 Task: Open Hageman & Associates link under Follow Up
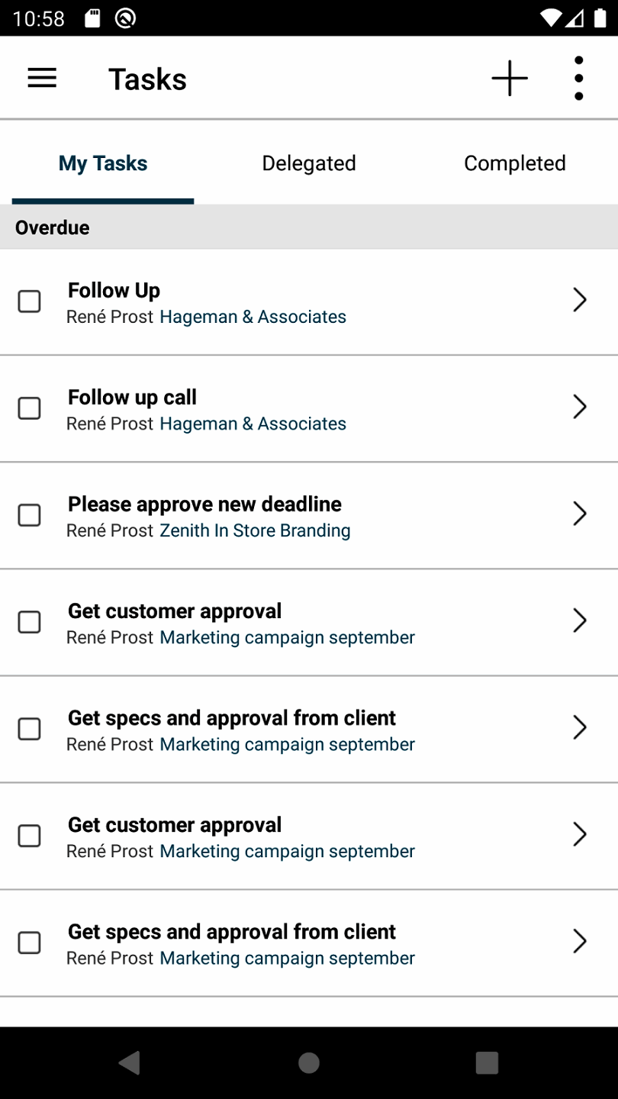[253, 317]
